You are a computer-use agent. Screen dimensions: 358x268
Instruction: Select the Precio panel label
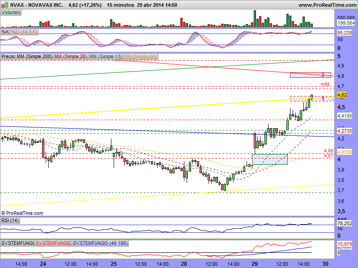(x=8, y=57)
